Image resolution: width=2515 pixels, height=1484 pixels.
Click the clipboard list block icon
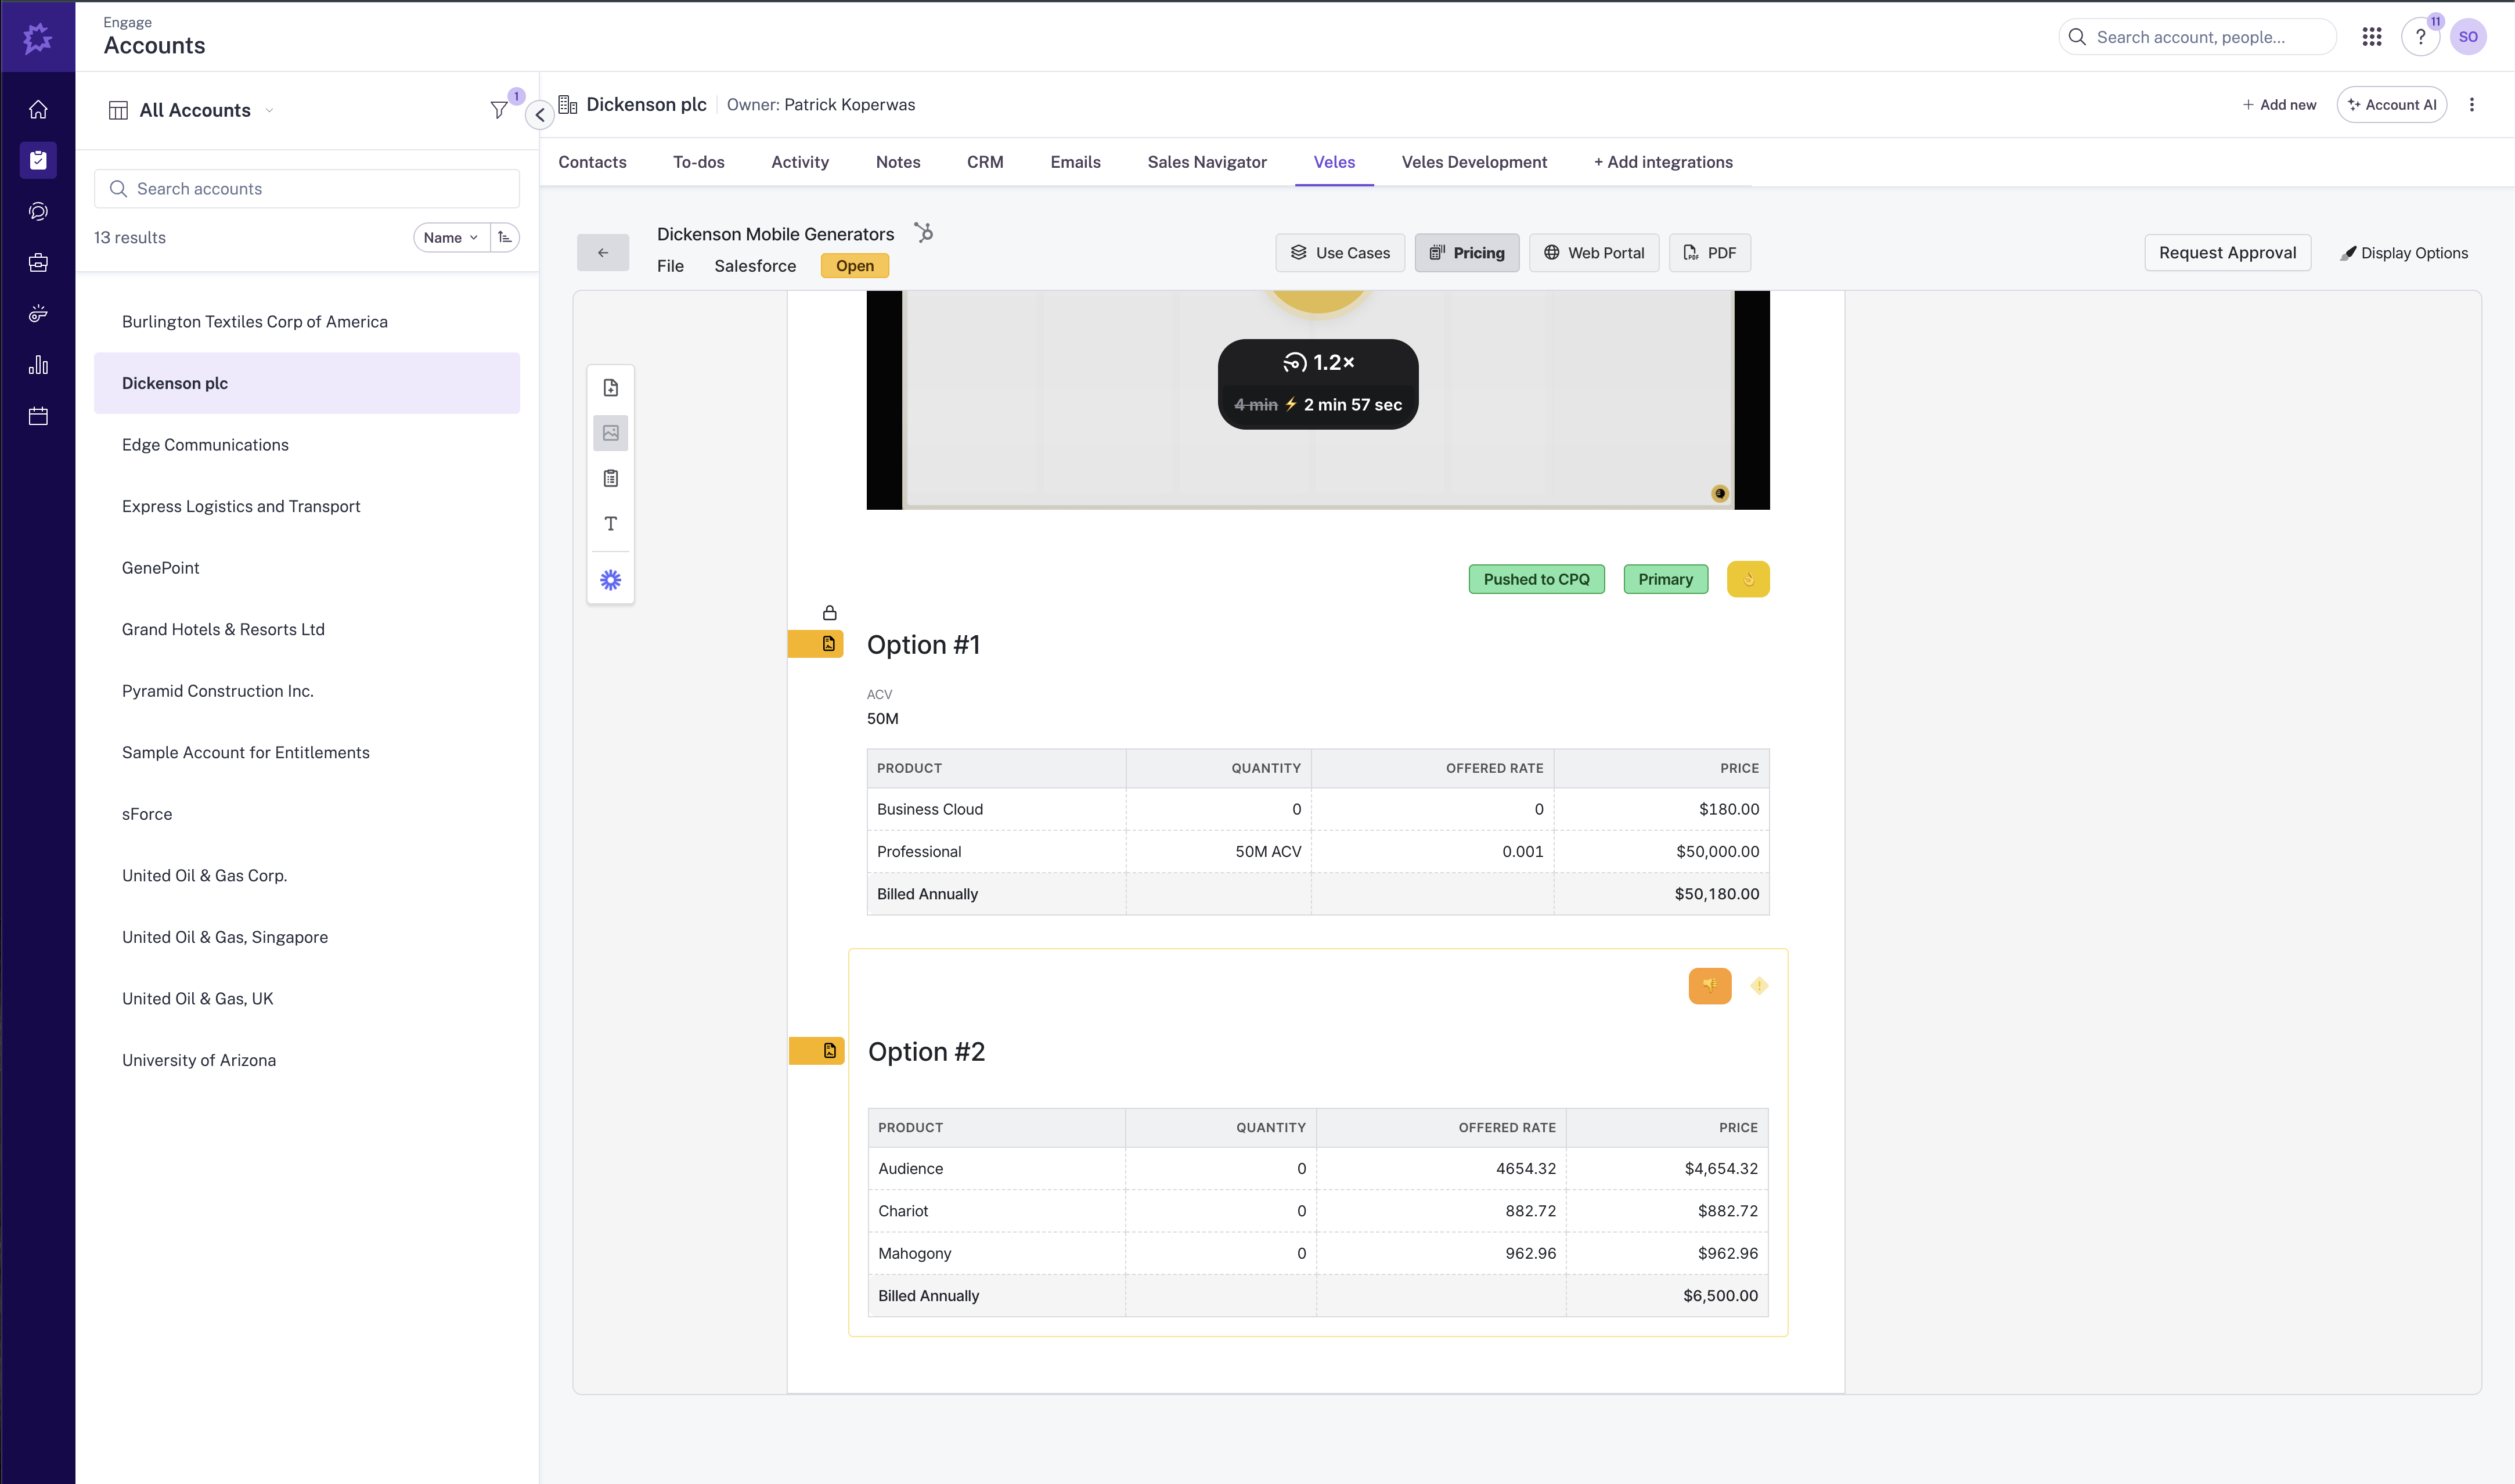[610, 478]
